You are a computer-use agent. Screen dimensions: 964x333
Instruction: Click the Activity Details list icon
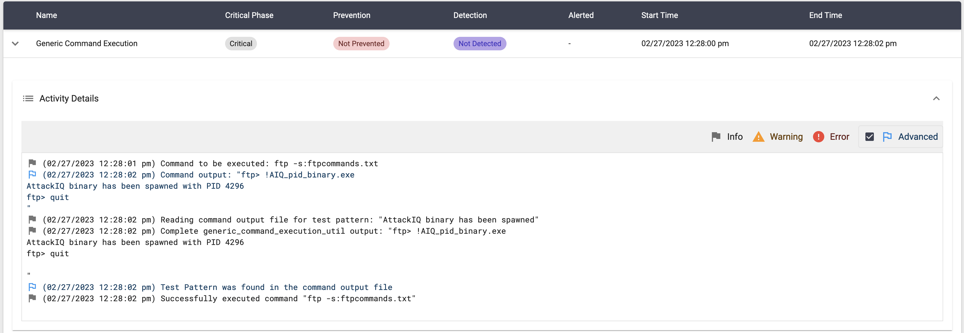(28, 99)
